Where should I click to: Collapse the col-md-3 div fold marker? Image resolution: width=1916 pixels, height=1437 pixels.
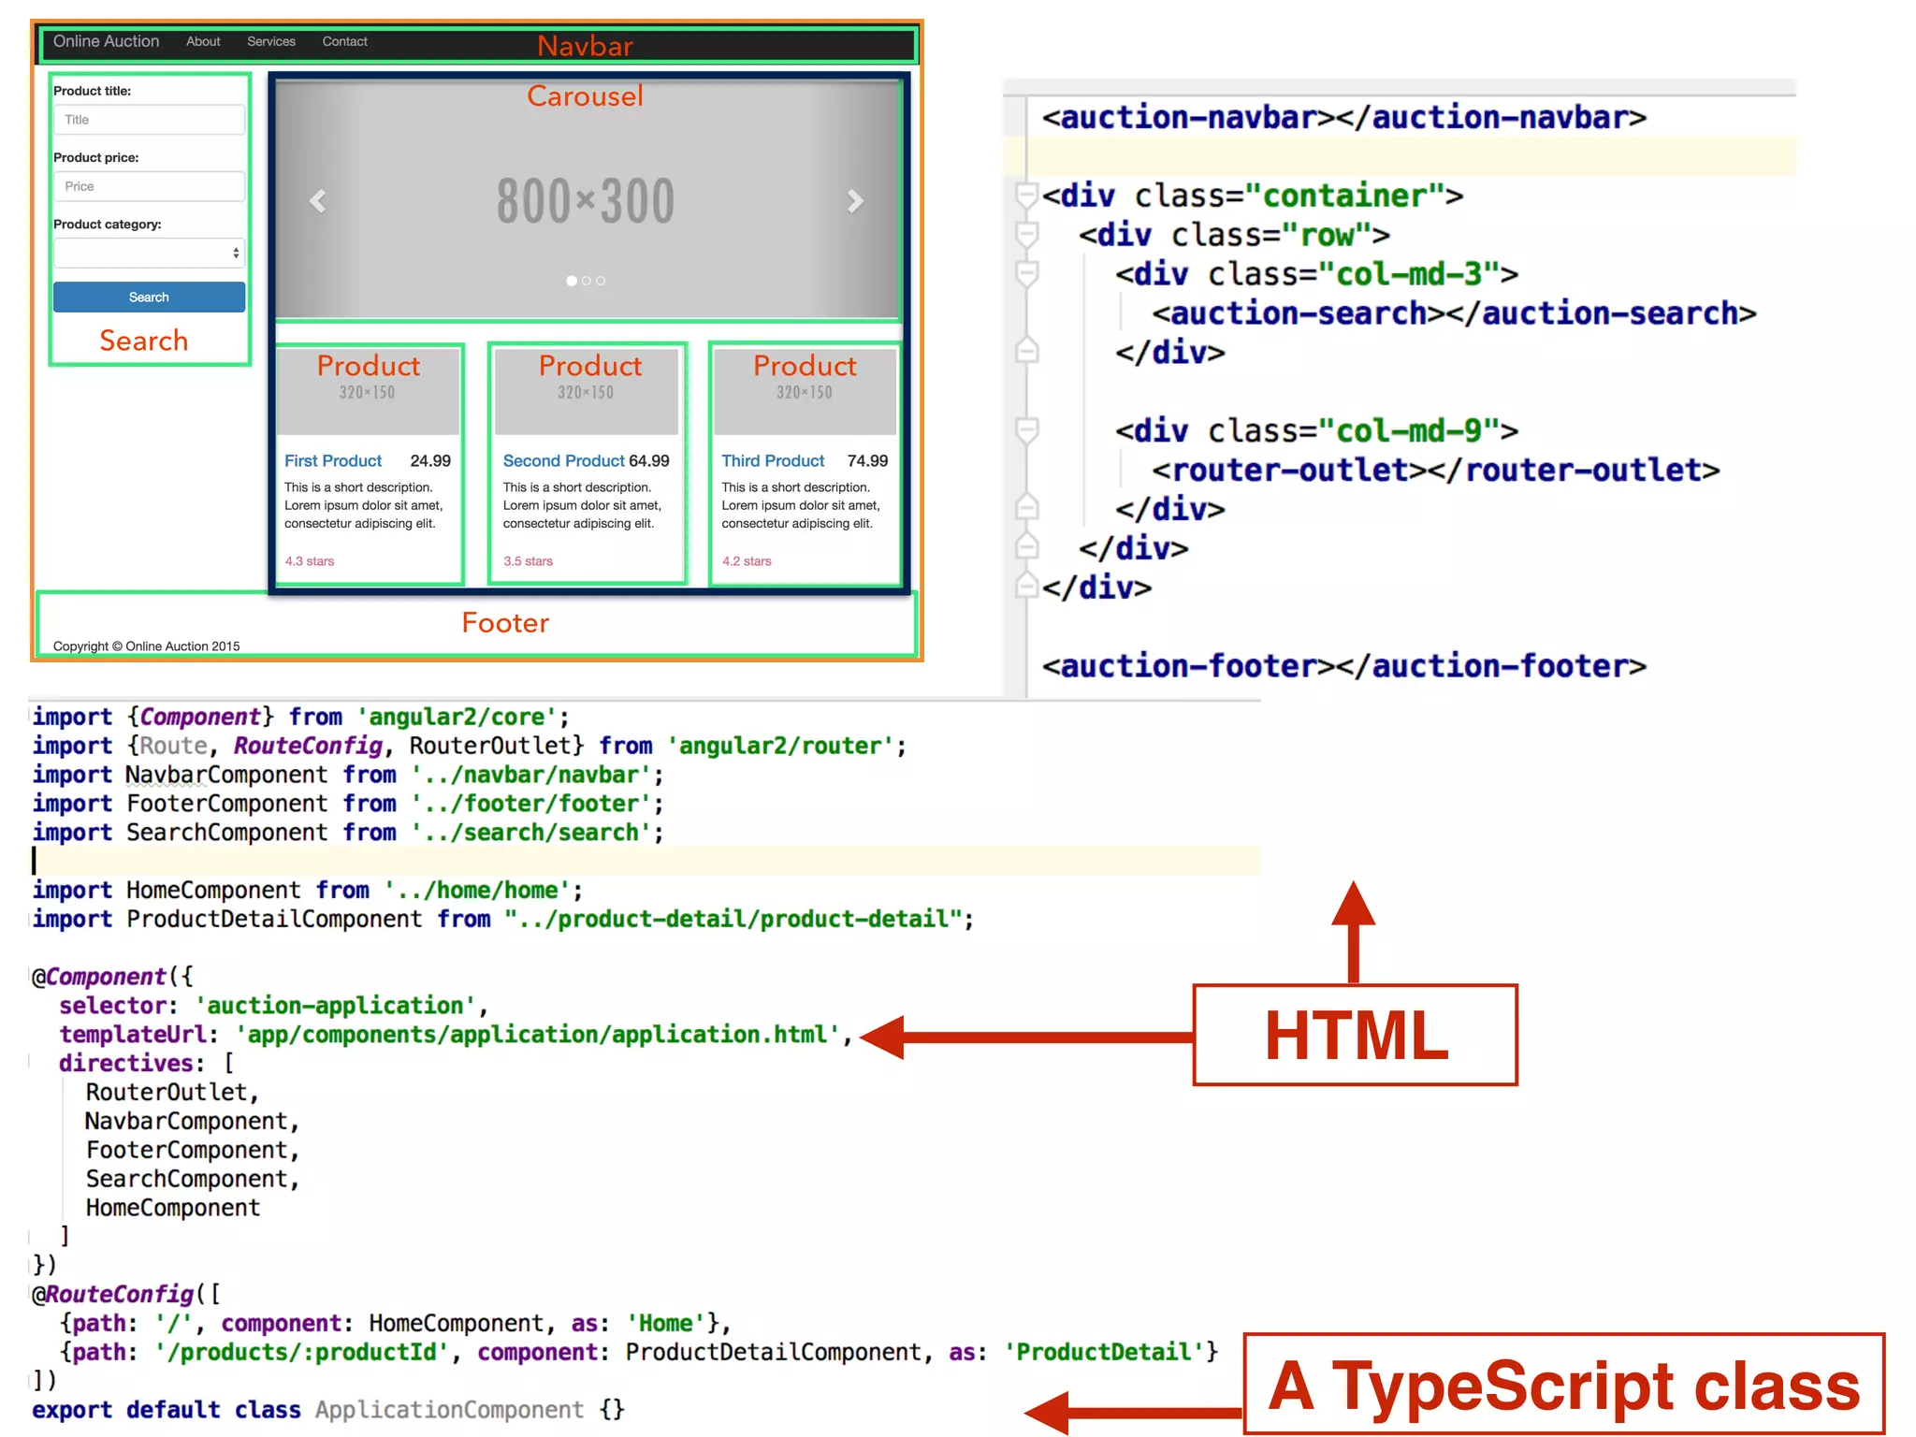tap(1027, 273)
